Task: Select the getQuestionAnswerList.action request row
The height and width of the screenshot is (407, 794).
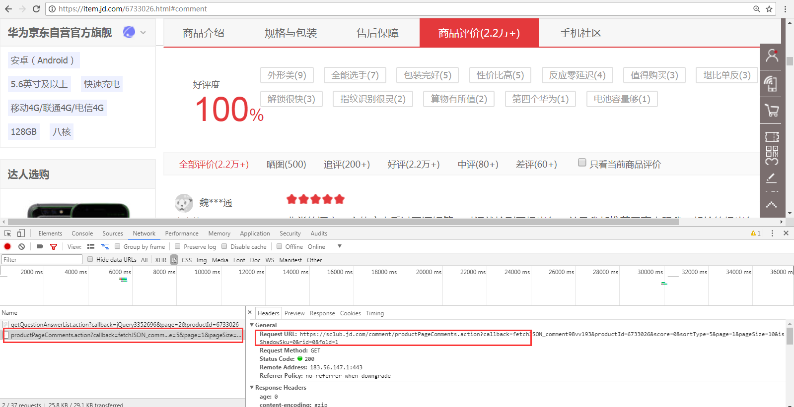Action: (123, 324)
